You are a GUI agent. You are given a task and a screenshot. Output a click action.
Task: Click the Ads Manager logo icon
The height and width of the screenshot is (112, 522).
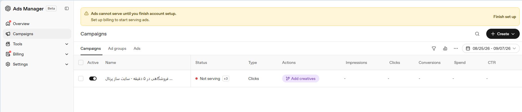point(8,8)
